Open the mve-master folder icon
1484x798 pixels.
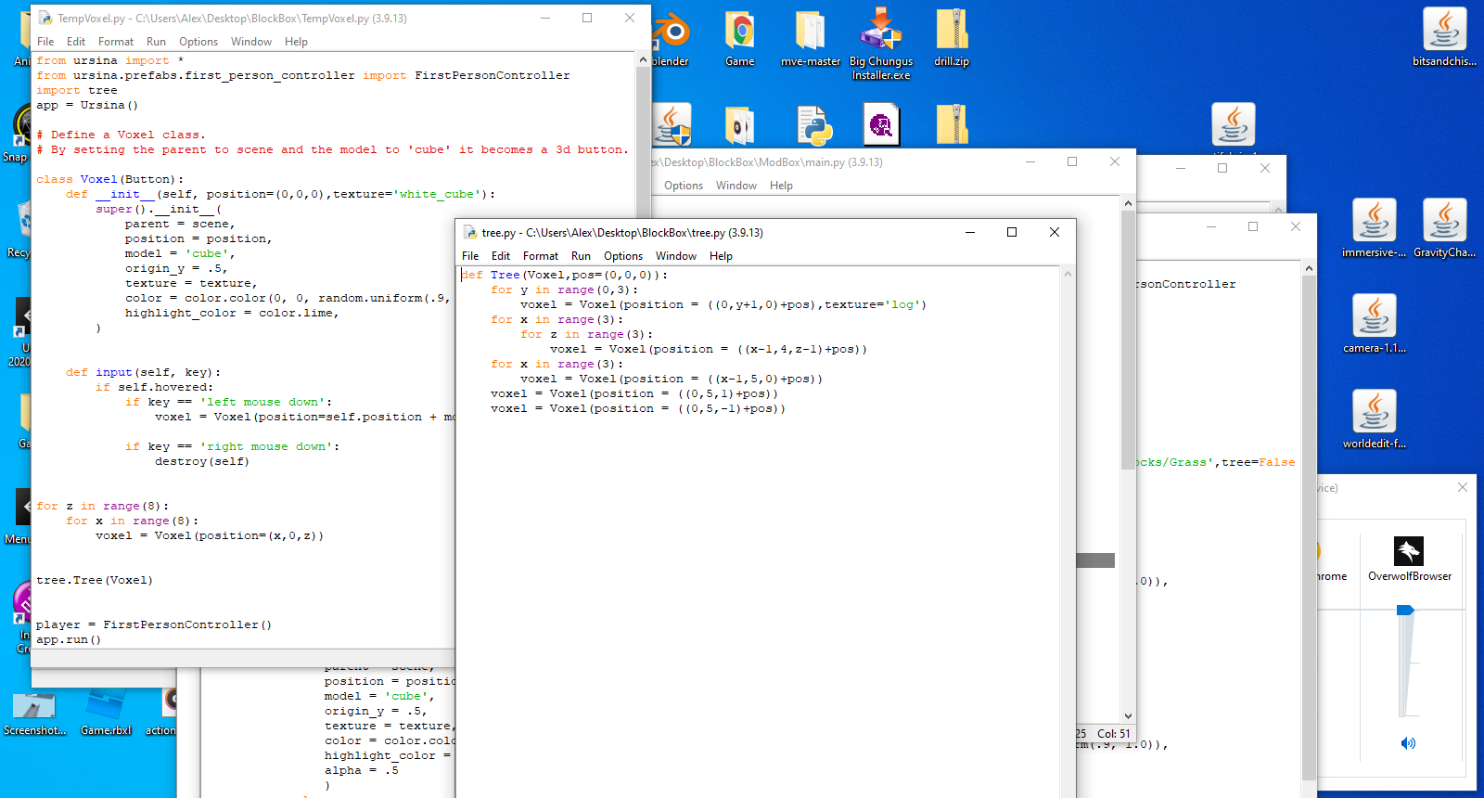(810, 37)
